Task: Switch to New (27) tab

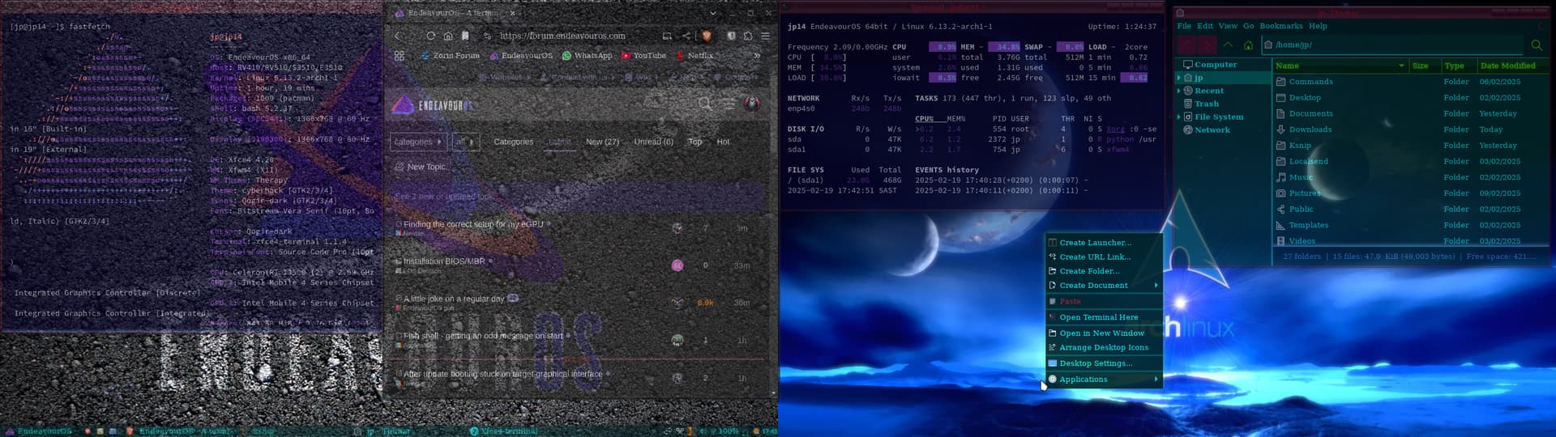Action: tap(602, 142)
